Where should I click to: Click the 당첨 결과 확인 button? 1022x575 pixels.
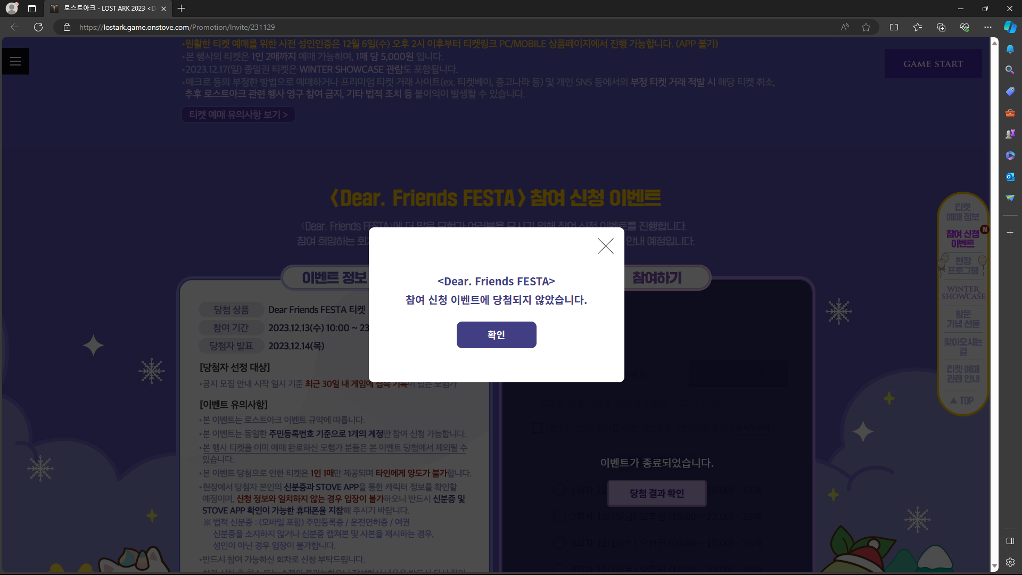coord(656,494)
